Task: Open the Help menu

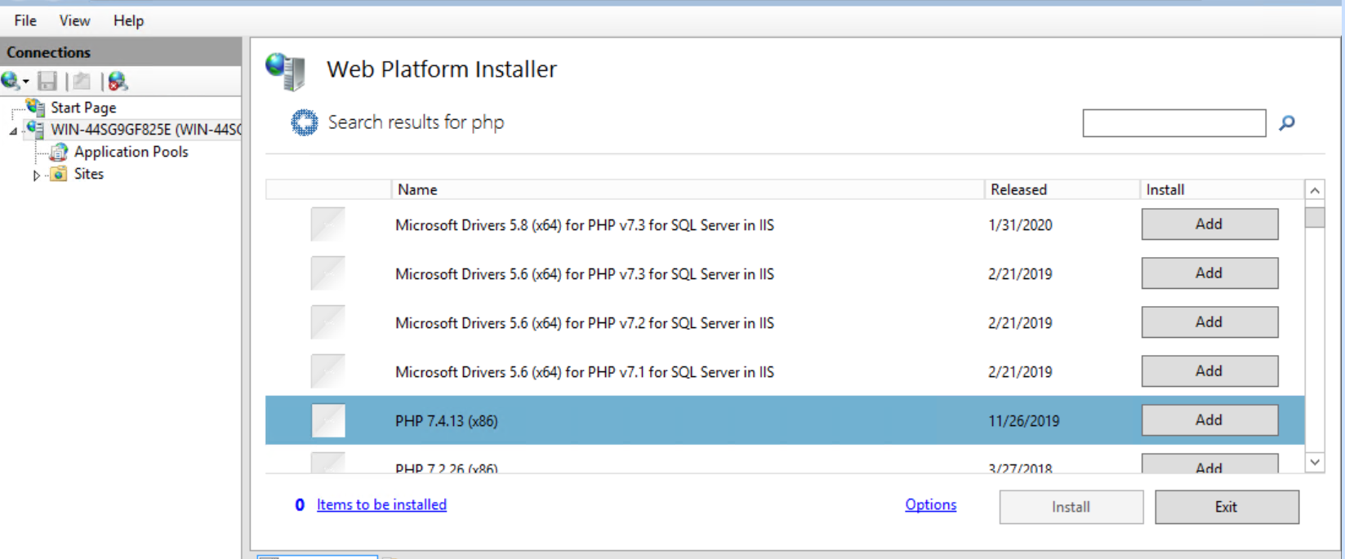Action: [x=128, y=20]
